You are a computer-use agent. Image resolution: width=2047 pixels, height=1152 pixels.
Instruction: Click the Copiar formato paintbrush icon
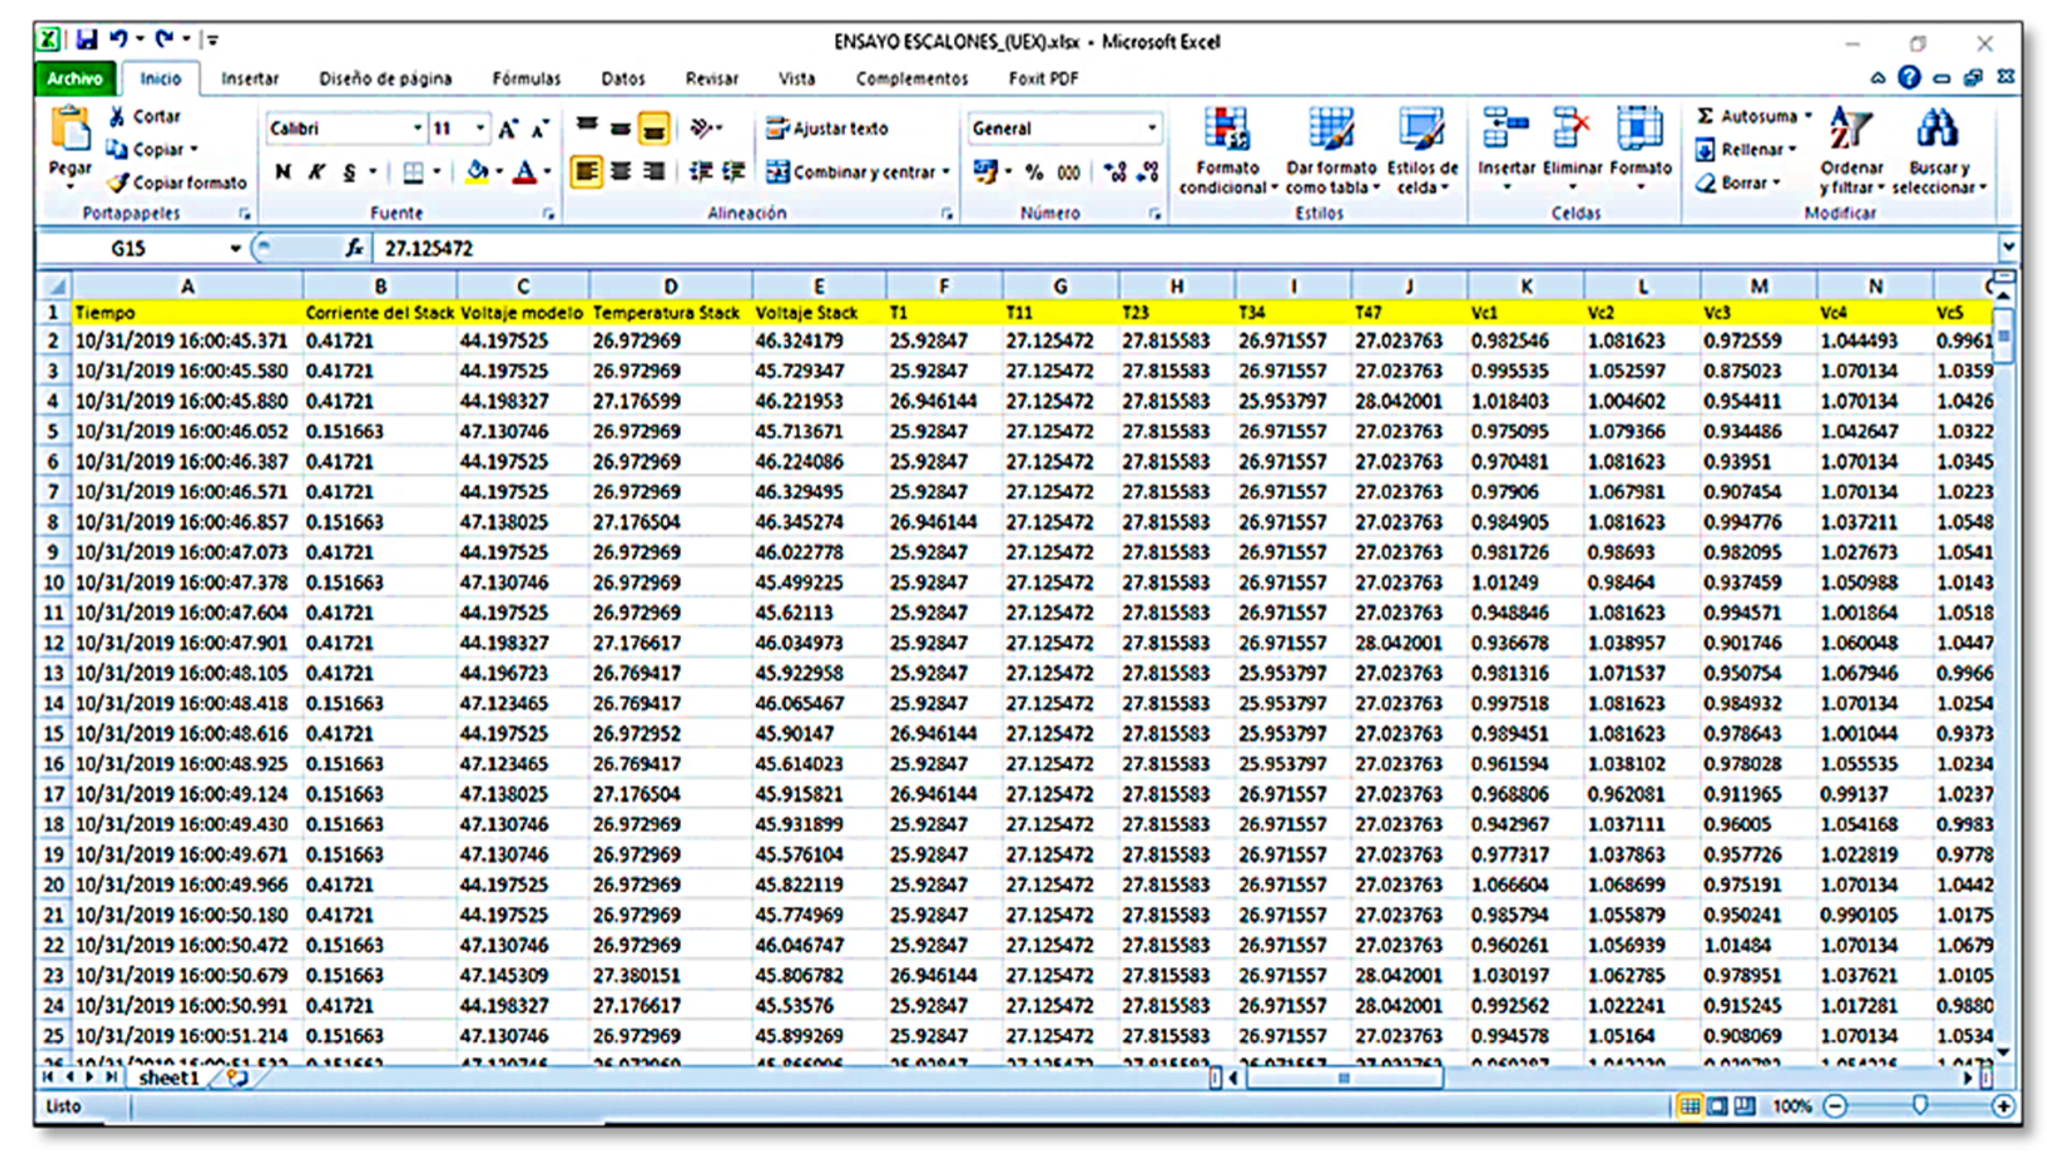pos(118,183)
